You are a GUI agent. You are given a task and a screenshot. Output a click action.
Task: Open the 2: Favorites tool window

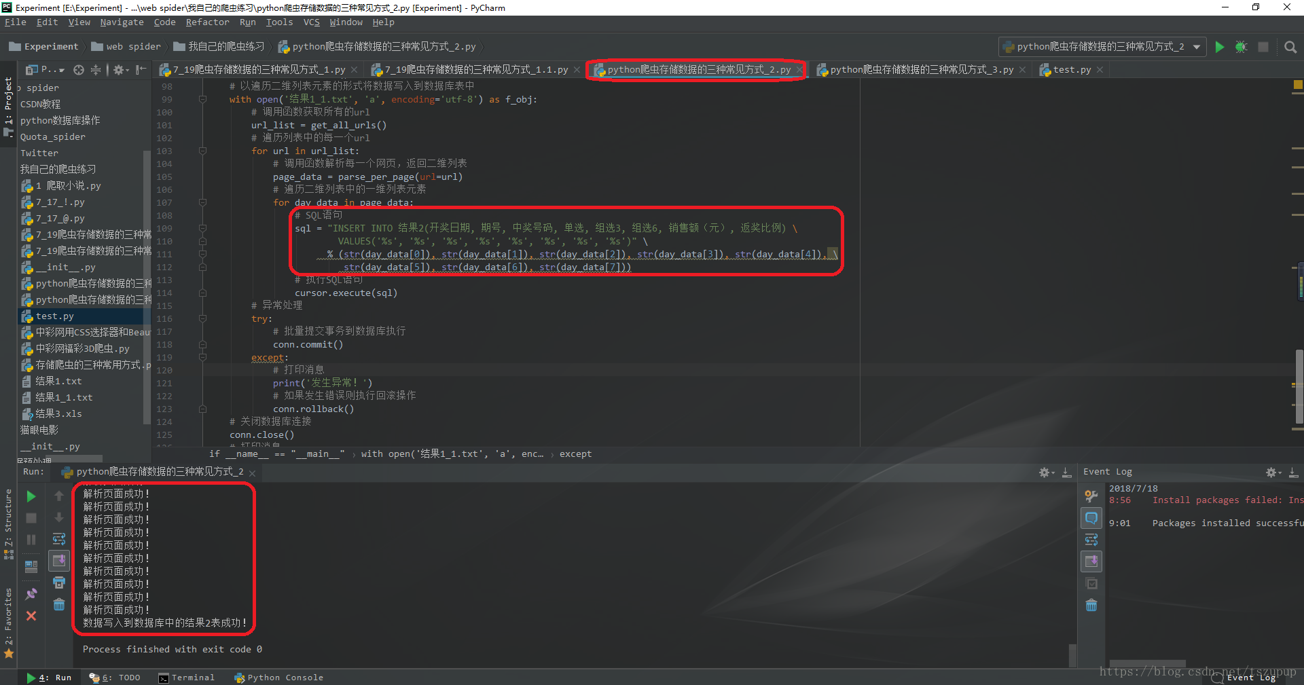point(8,623)
